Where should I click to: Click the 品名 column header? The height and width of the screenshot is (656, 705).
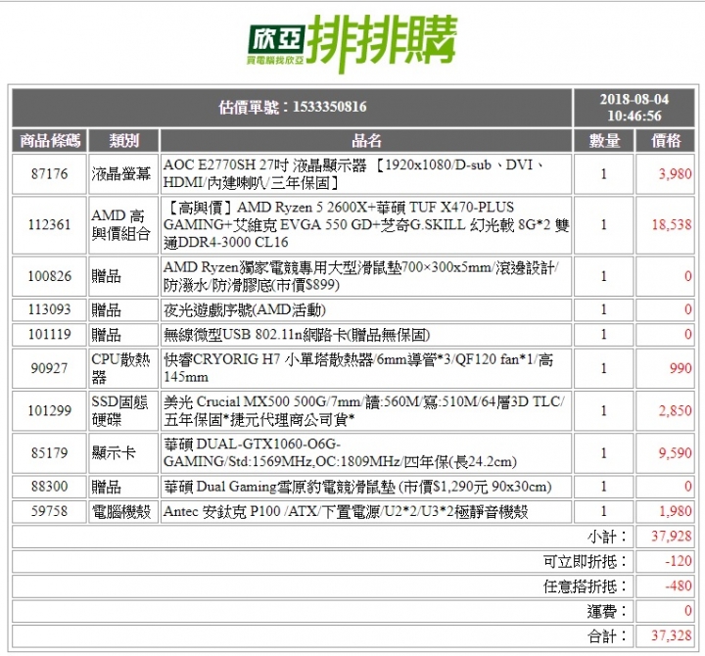coord(366,141)
